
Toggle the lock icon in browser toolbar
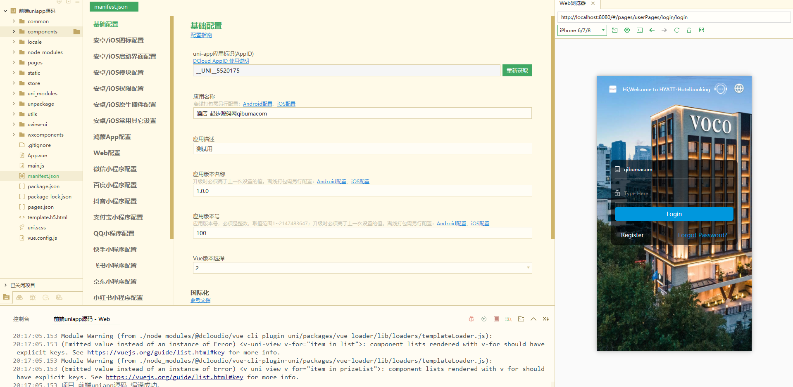pyautogui.click(x=689, y=30)
